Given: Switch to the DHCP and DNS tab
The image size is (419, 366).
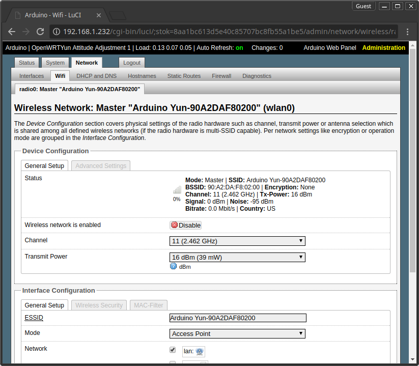Looking at the screenshot, I should tap(96, 76).
